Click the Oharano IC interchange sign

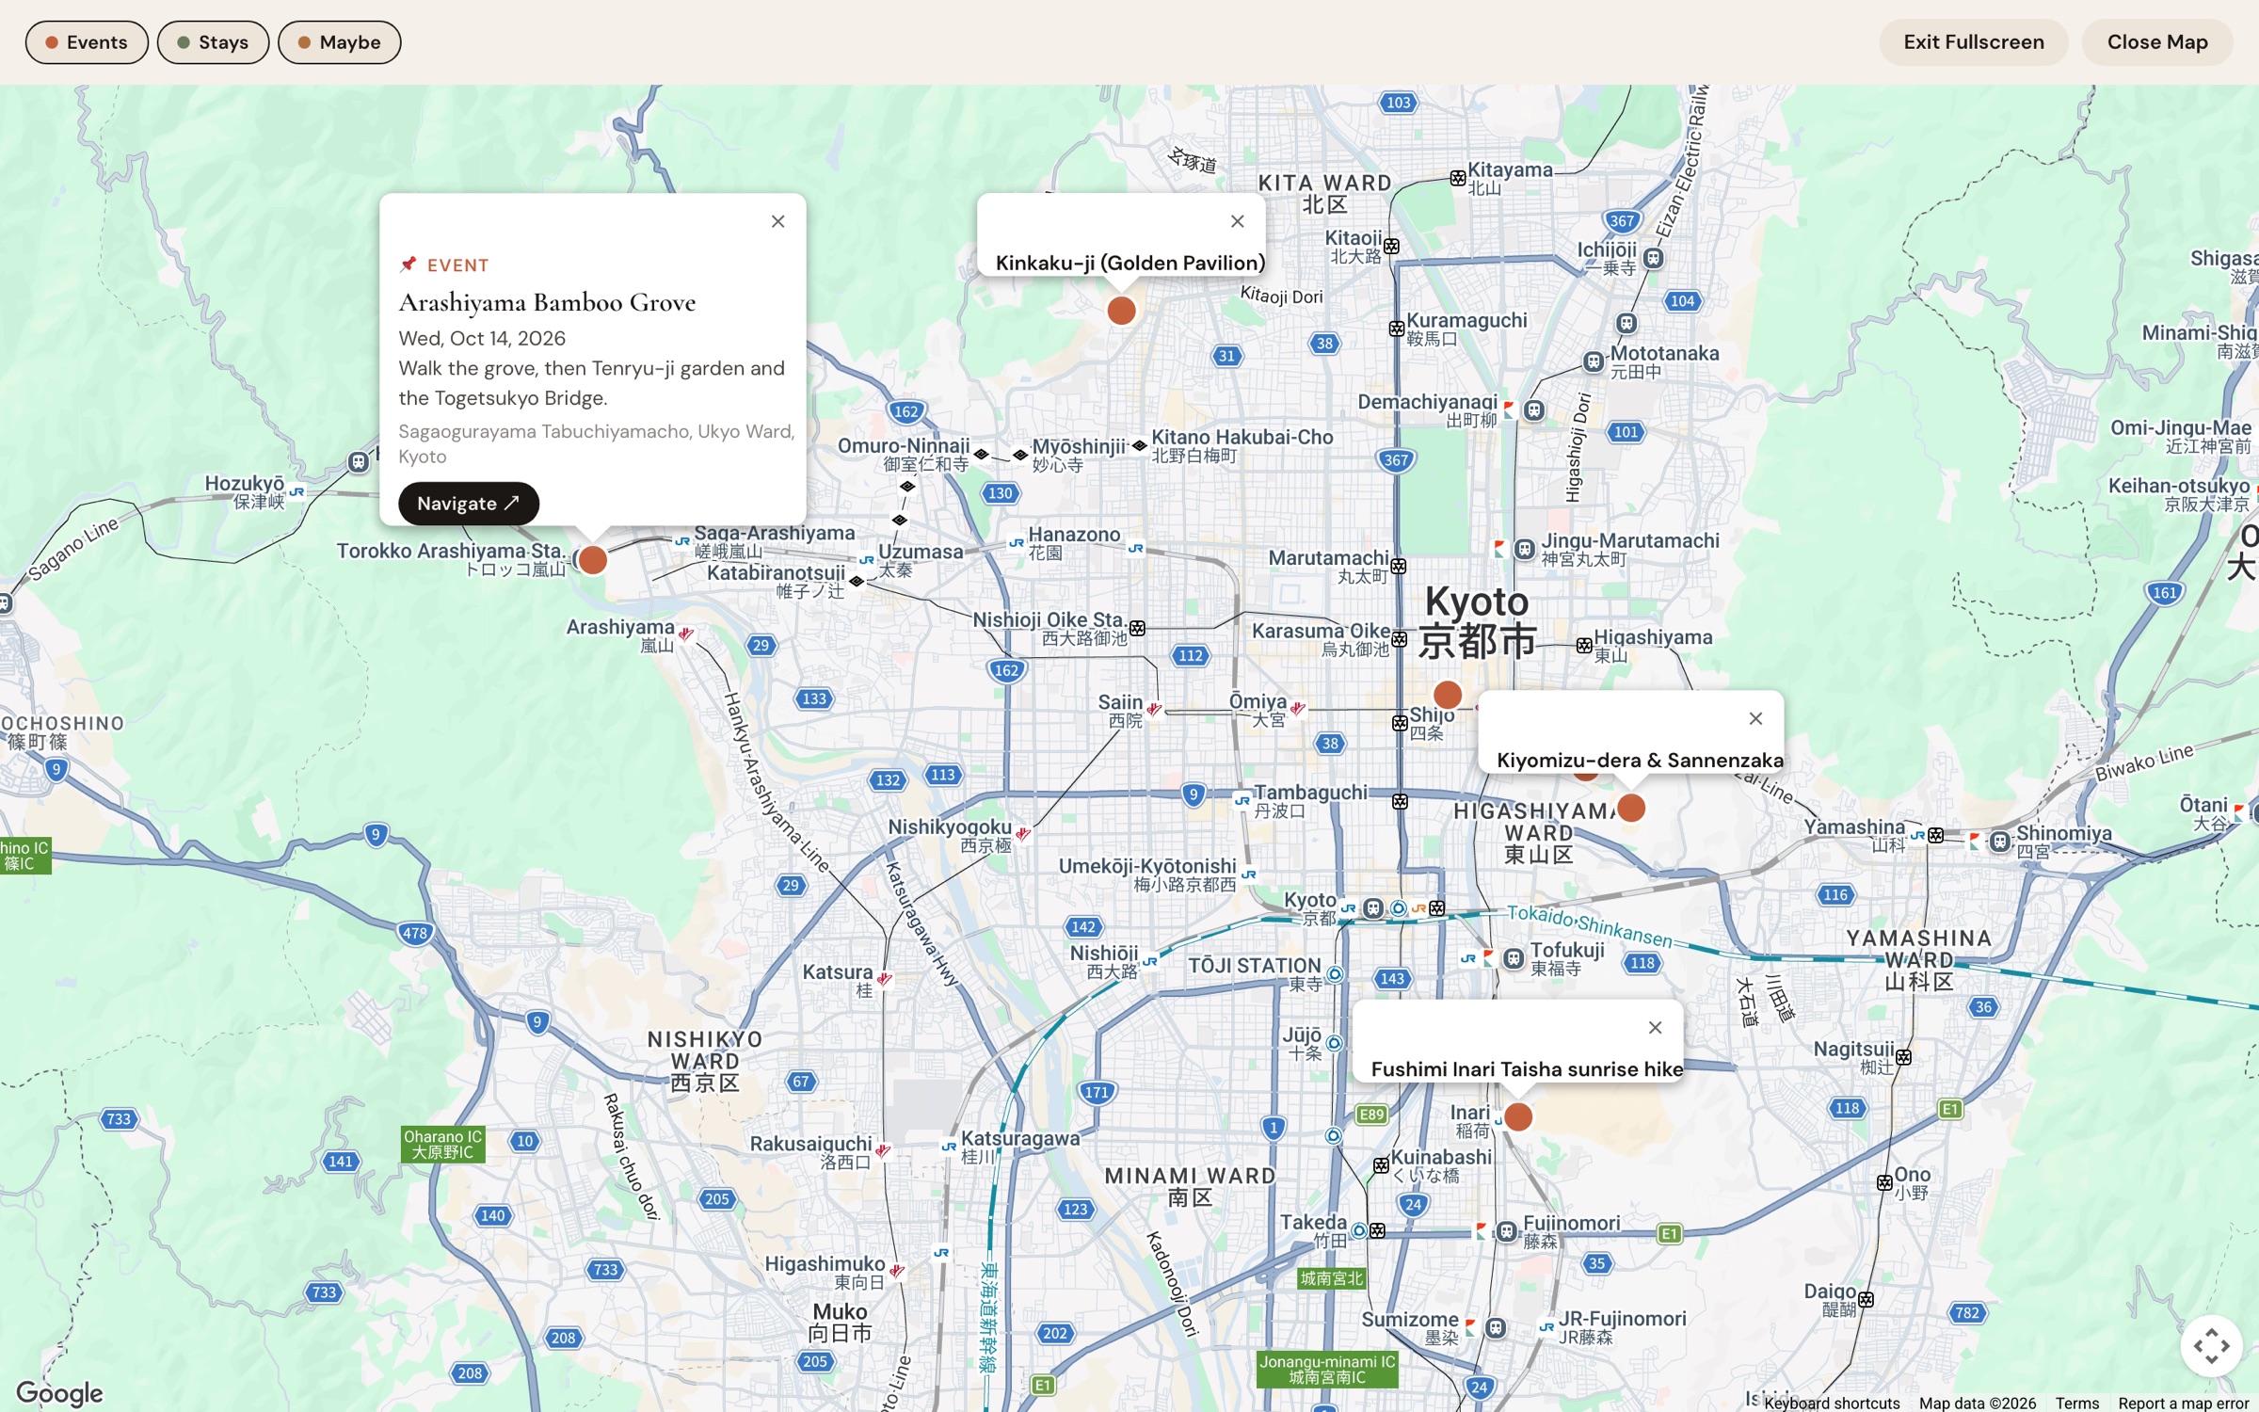(x=442, y=1144)
